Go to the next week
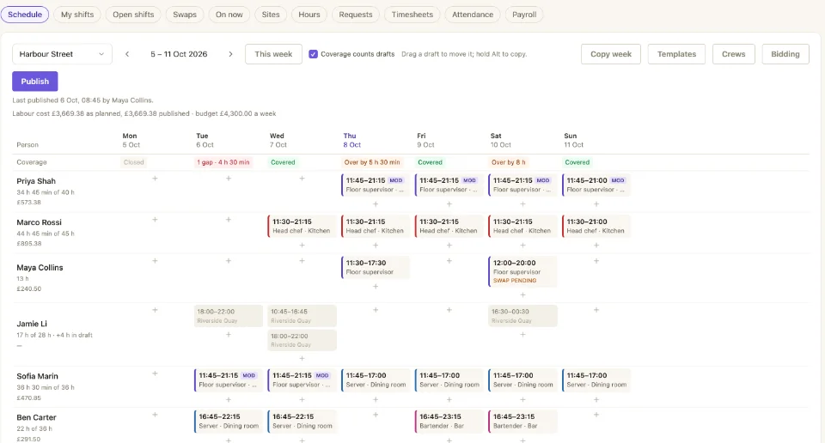The height and width of the screenshot is (443, 825). point(230,54)
